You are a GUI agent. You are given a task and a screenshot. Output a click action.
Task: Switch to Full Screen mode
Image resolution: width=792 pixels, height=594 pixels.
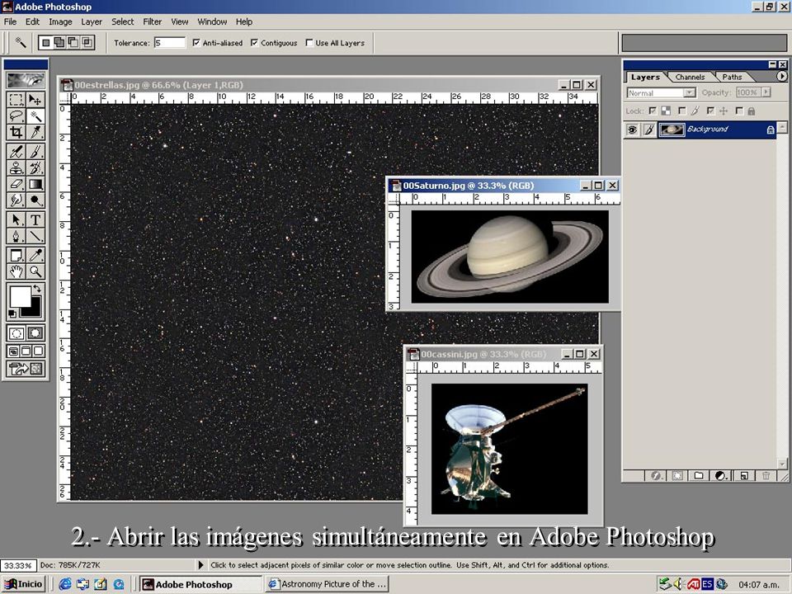pyautogui.click(x=38, y=351)
